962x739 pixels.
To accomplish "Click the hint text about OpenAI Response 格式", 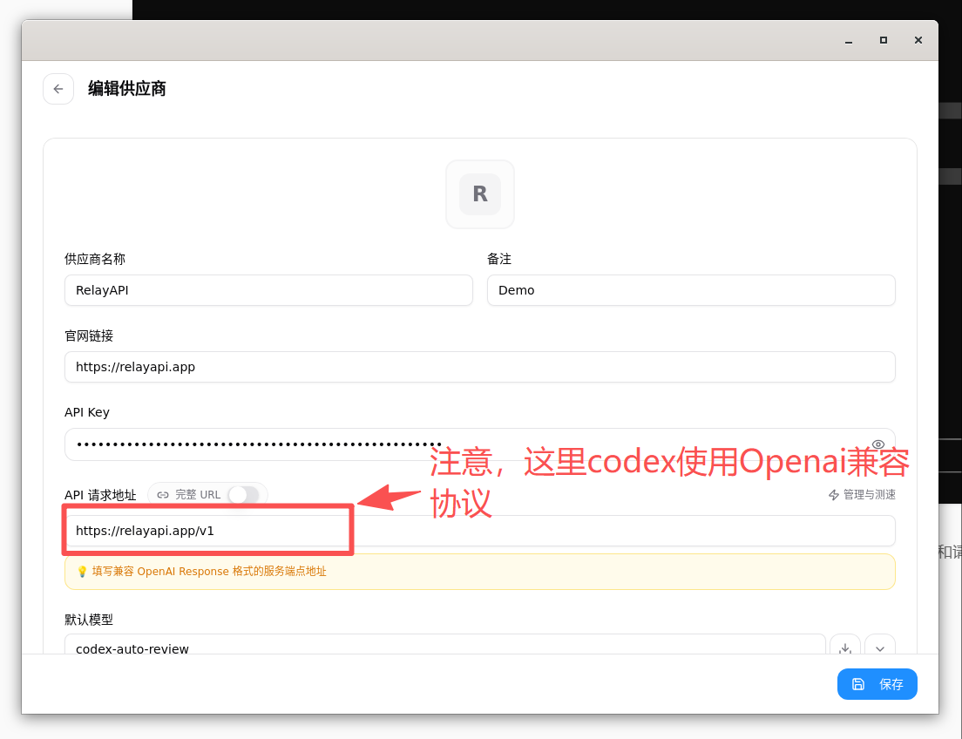I will pos(209,572).
